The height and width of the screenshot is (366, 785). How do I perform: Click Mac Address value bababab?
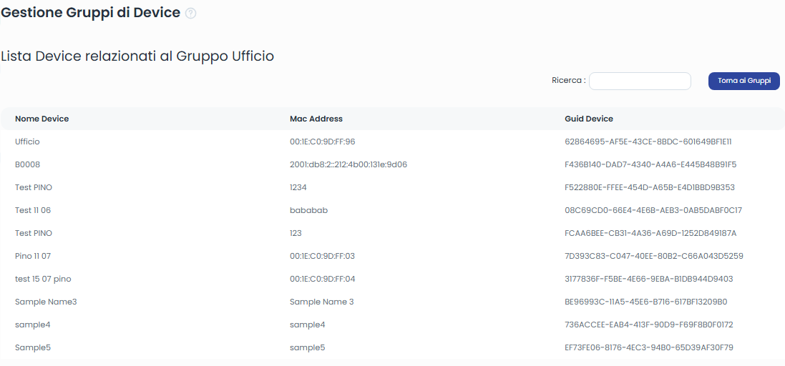309,210
